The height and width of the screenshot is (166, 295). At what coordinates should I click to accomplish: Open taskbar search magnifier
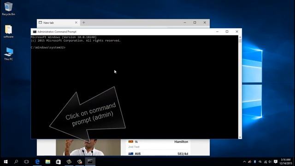(x=16, y=162)
